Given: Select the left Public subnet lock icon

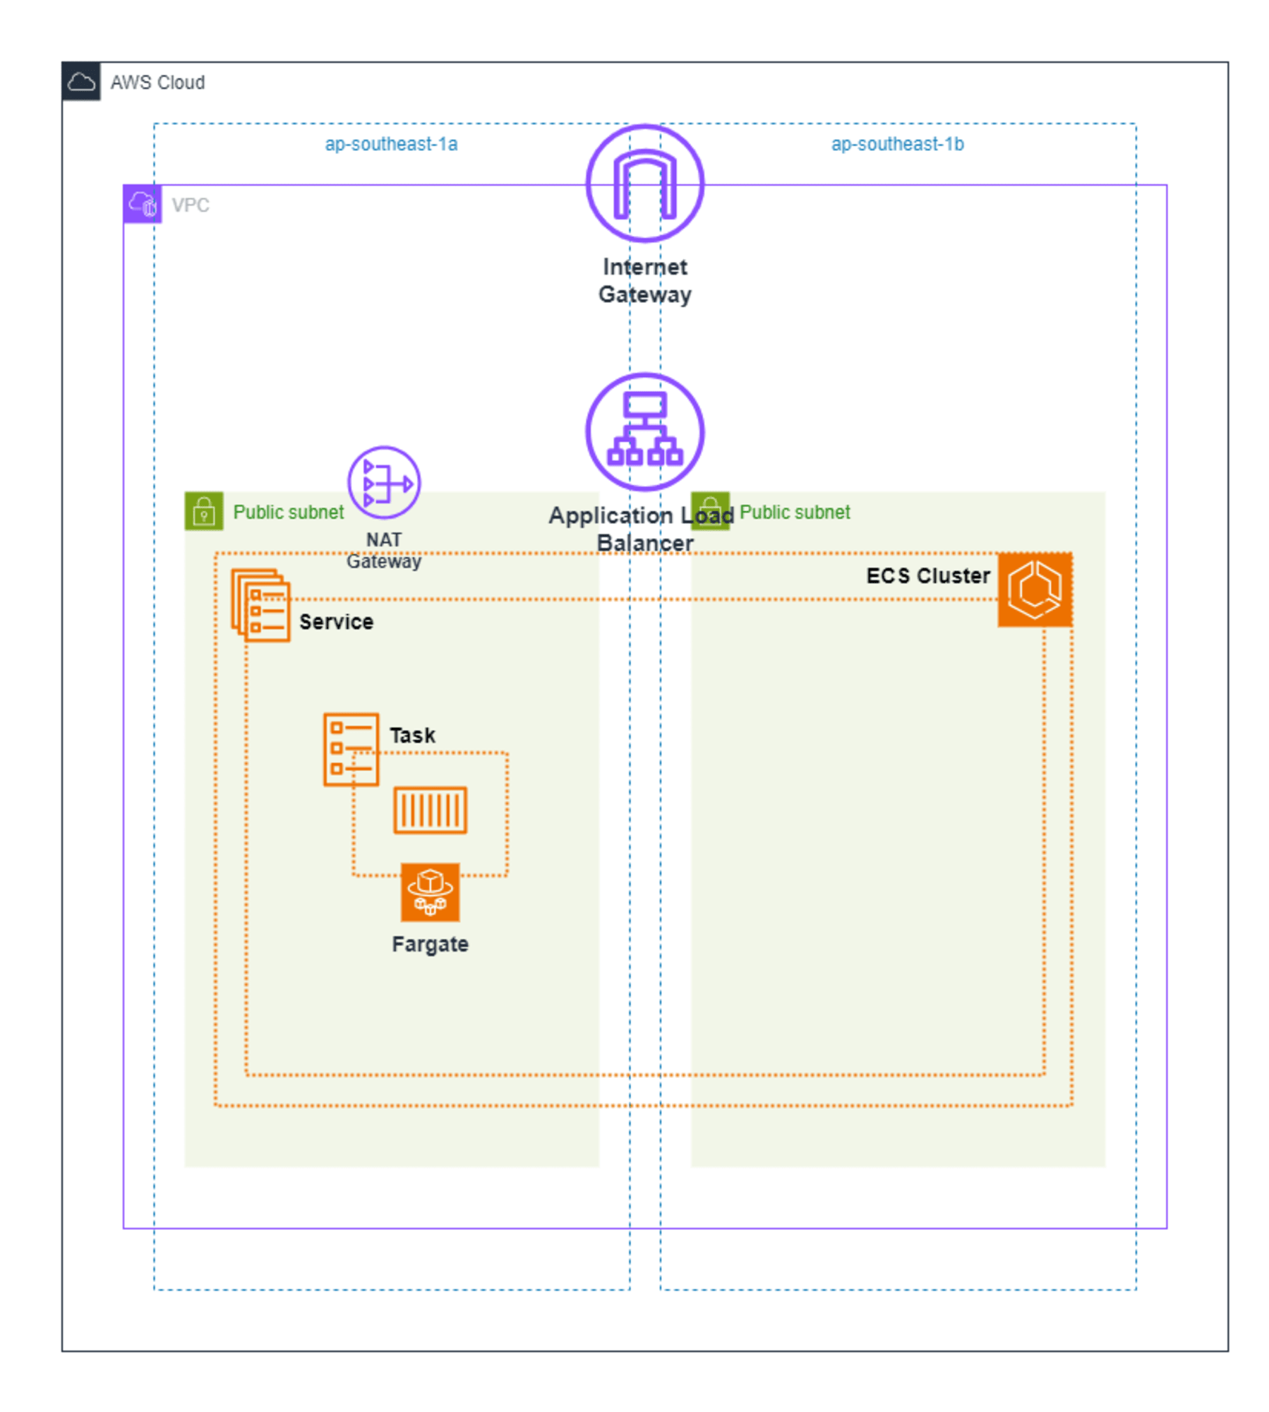Looking at the screenshot, I should coord(204,510).
